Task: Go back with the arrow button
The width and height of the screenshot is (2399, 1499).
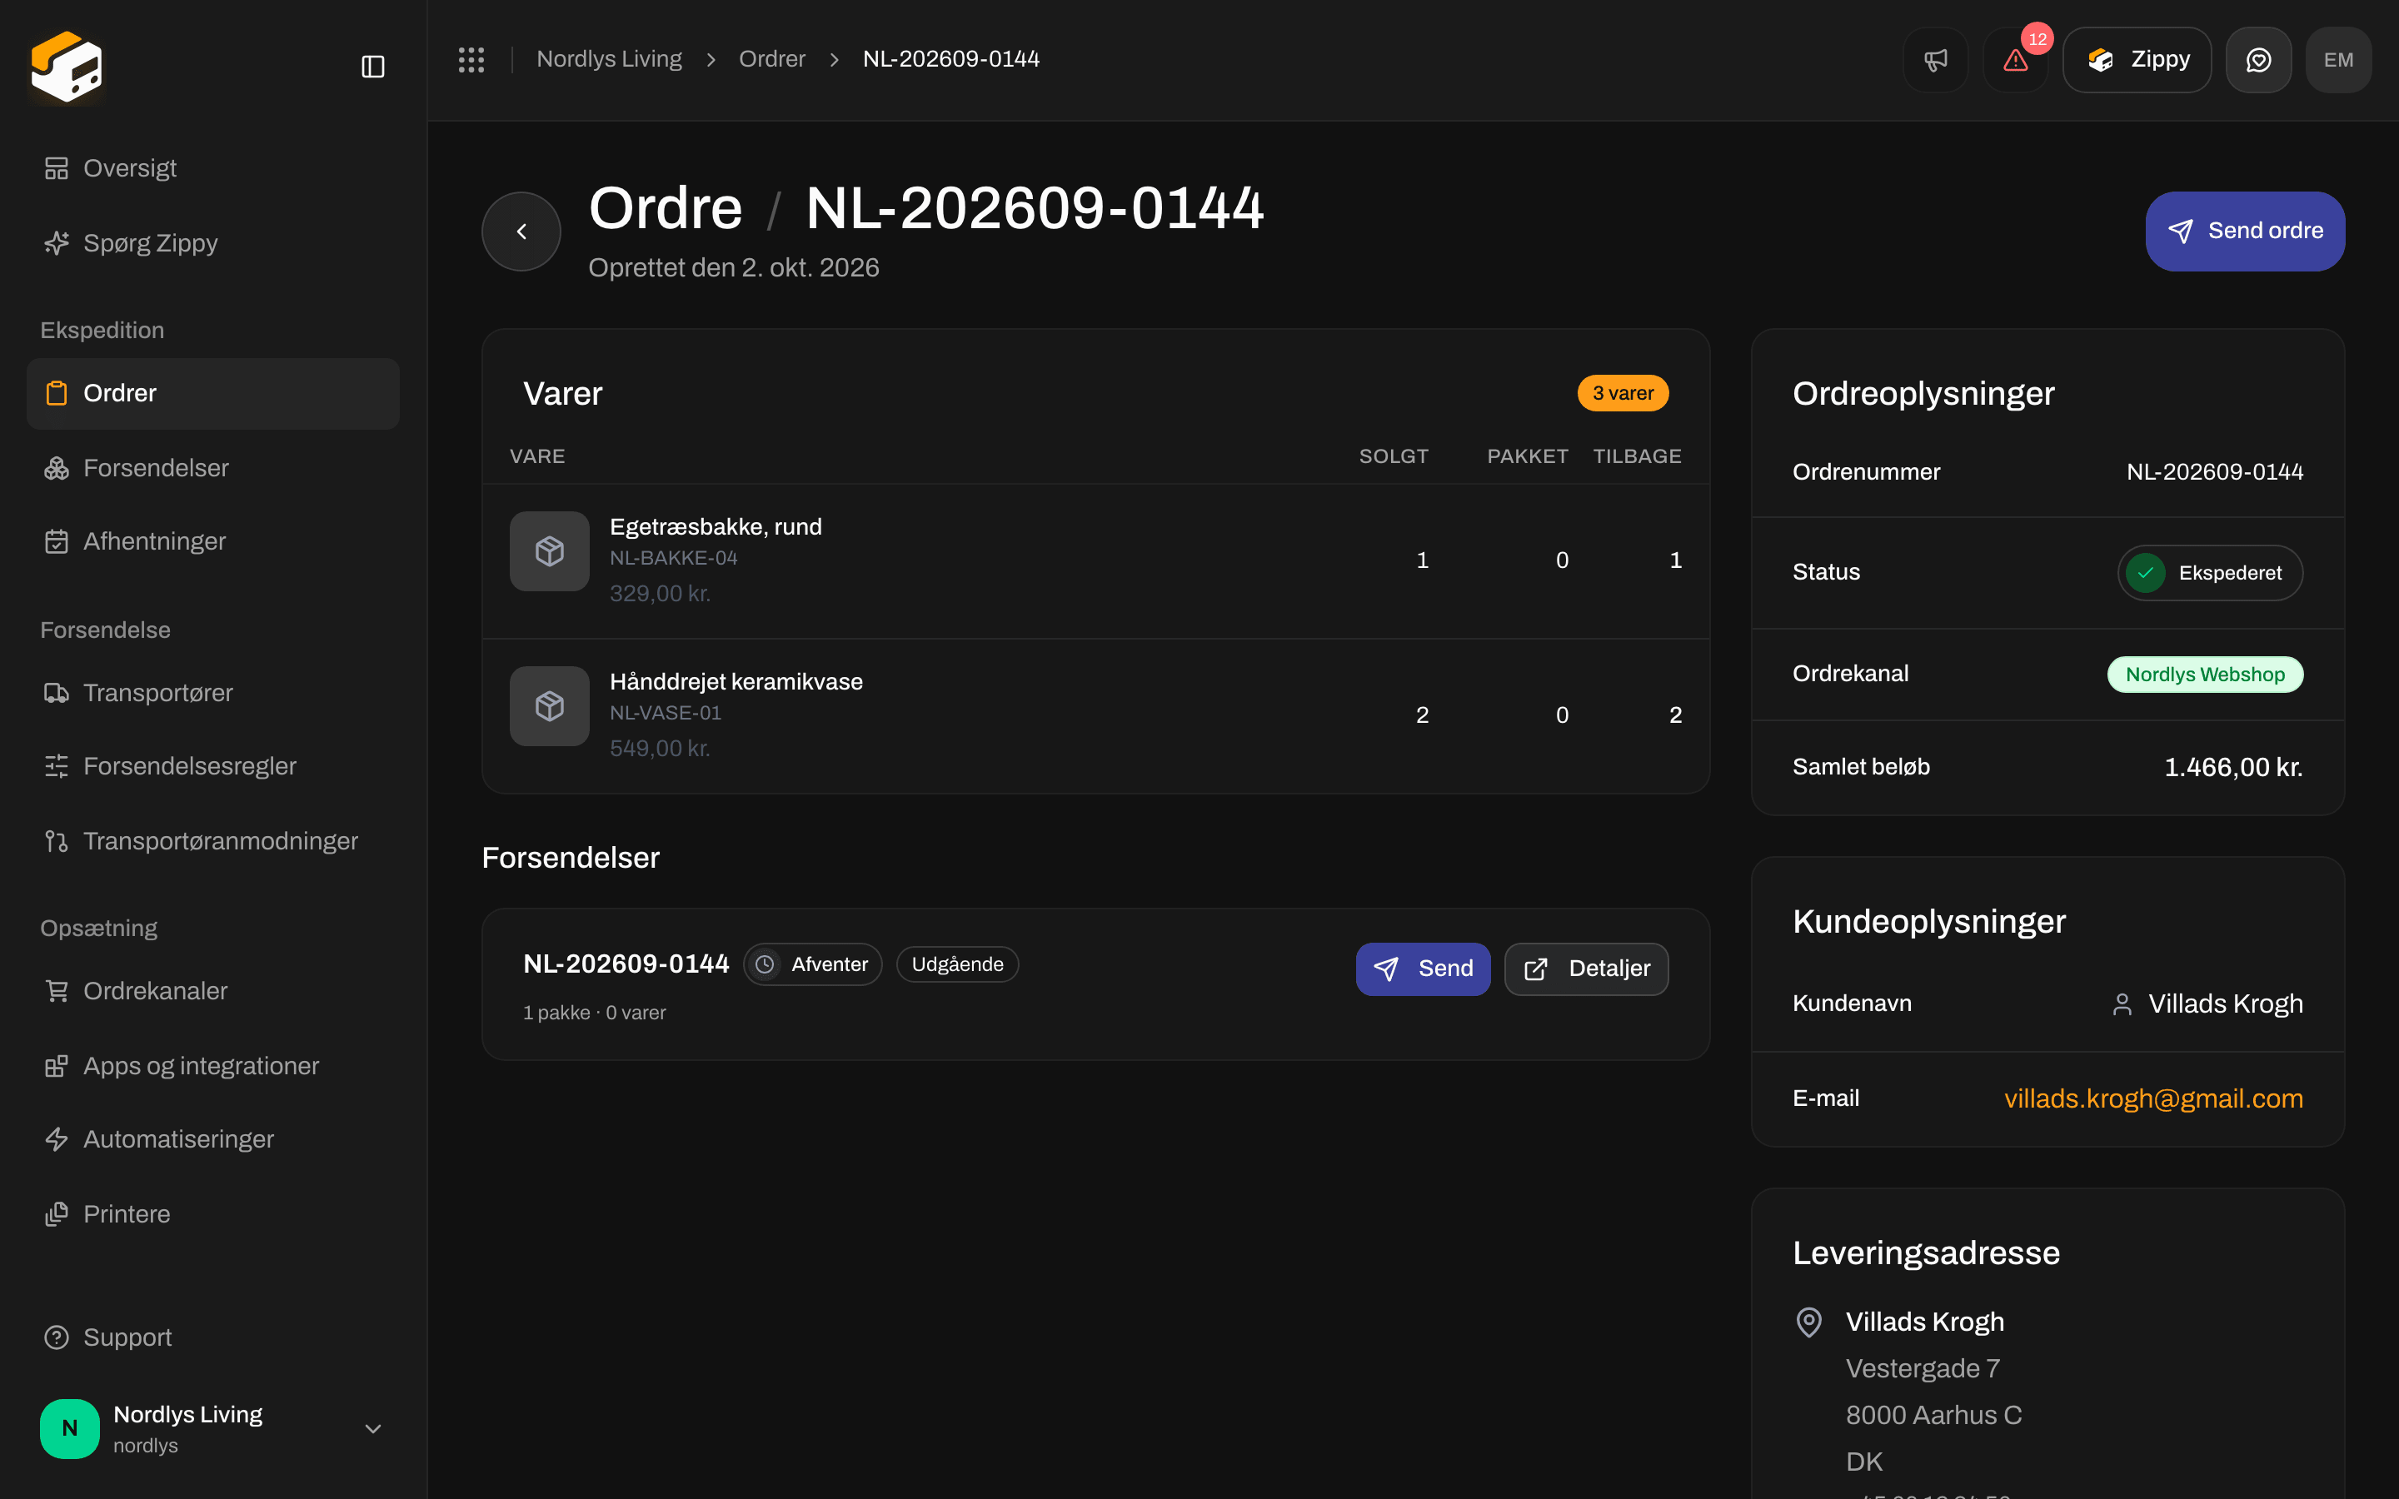Action: click(x=521, y=231)
